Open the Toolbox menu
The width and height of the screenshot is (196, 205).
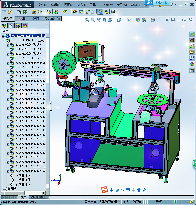(107, 5)
